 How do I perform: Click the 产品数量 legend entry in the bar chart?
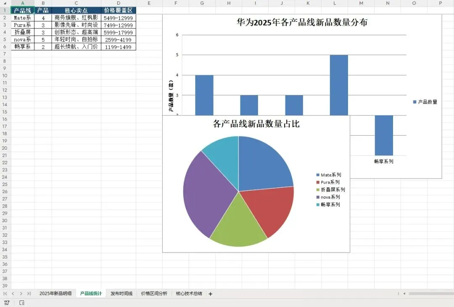425,102
